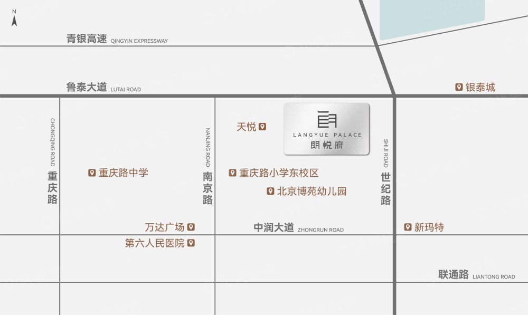Screen dimensions: 528x315
Task: Click the LIANTONG ROAD text
Action: [x=494, y=276]
